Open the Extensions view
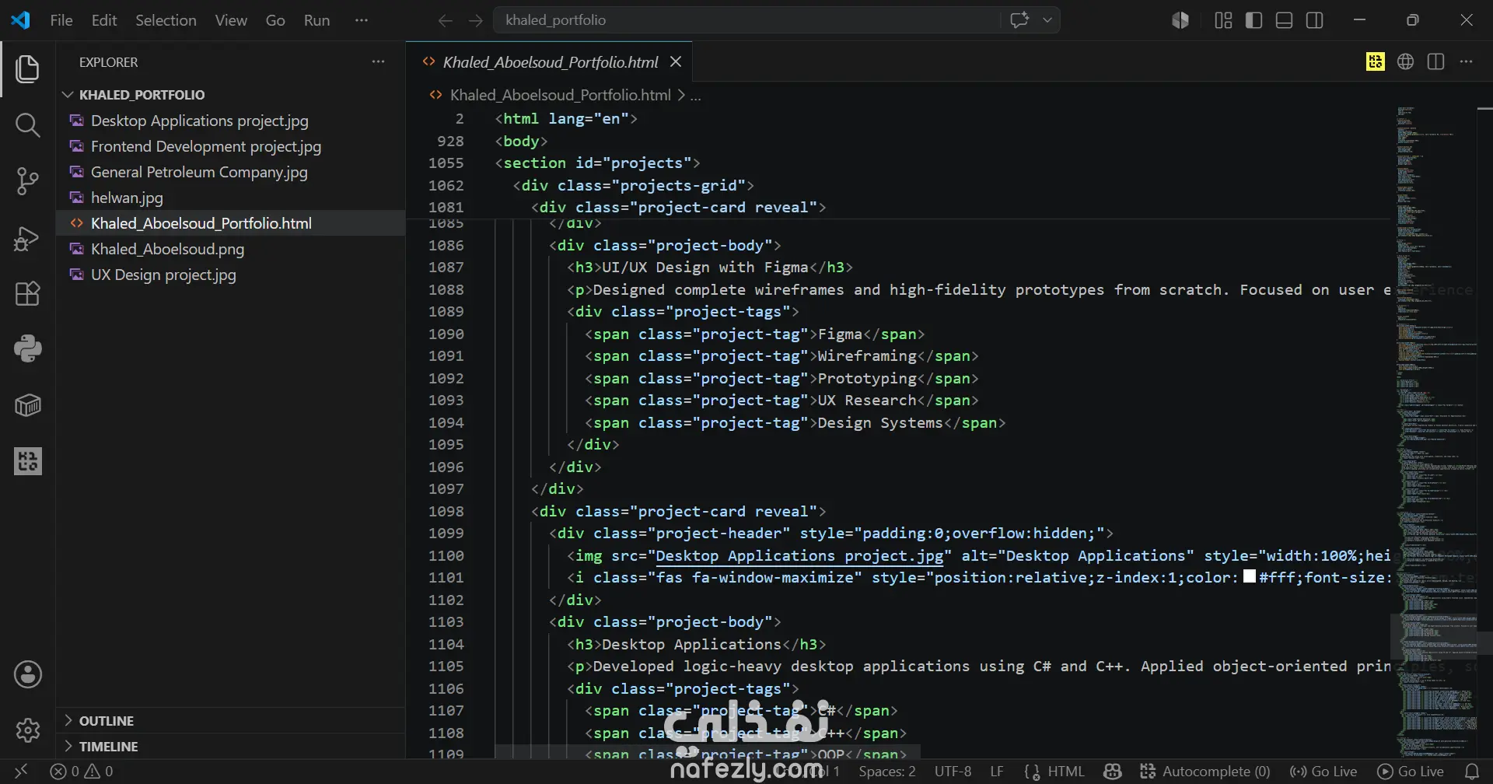The height and width of the screenshot is (784, 1493). (28, 293)
